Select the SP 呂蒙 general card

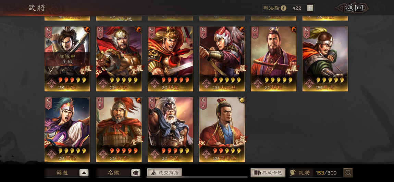(119, 59)
